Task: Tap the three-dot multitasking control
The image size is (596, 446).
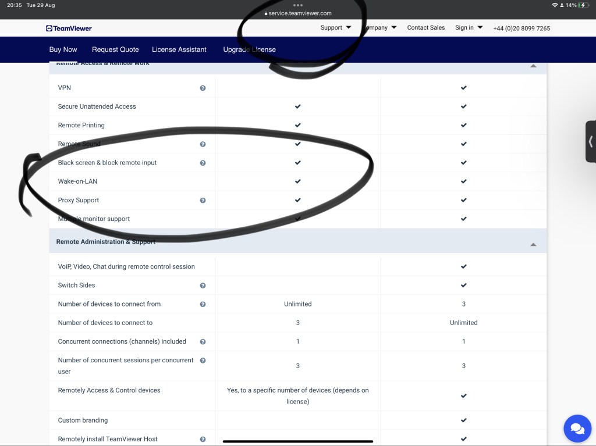Action: (x=298, y=5)
